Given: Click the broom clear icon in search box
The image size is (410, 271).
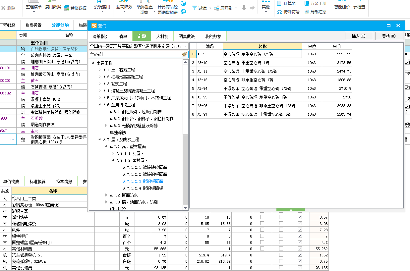Looking at the screenshot, I should click(185, 54).
